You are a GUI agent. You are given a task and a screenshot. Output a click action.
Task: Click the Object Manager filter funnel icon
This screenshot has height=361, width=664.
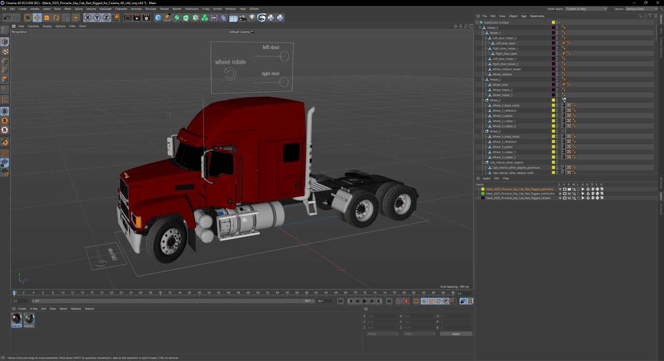650,16
